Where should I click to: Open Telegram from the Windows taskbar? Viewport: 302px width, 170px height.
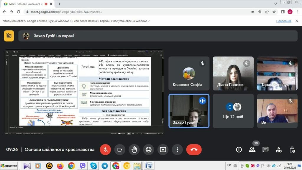(x=104, y=166)
